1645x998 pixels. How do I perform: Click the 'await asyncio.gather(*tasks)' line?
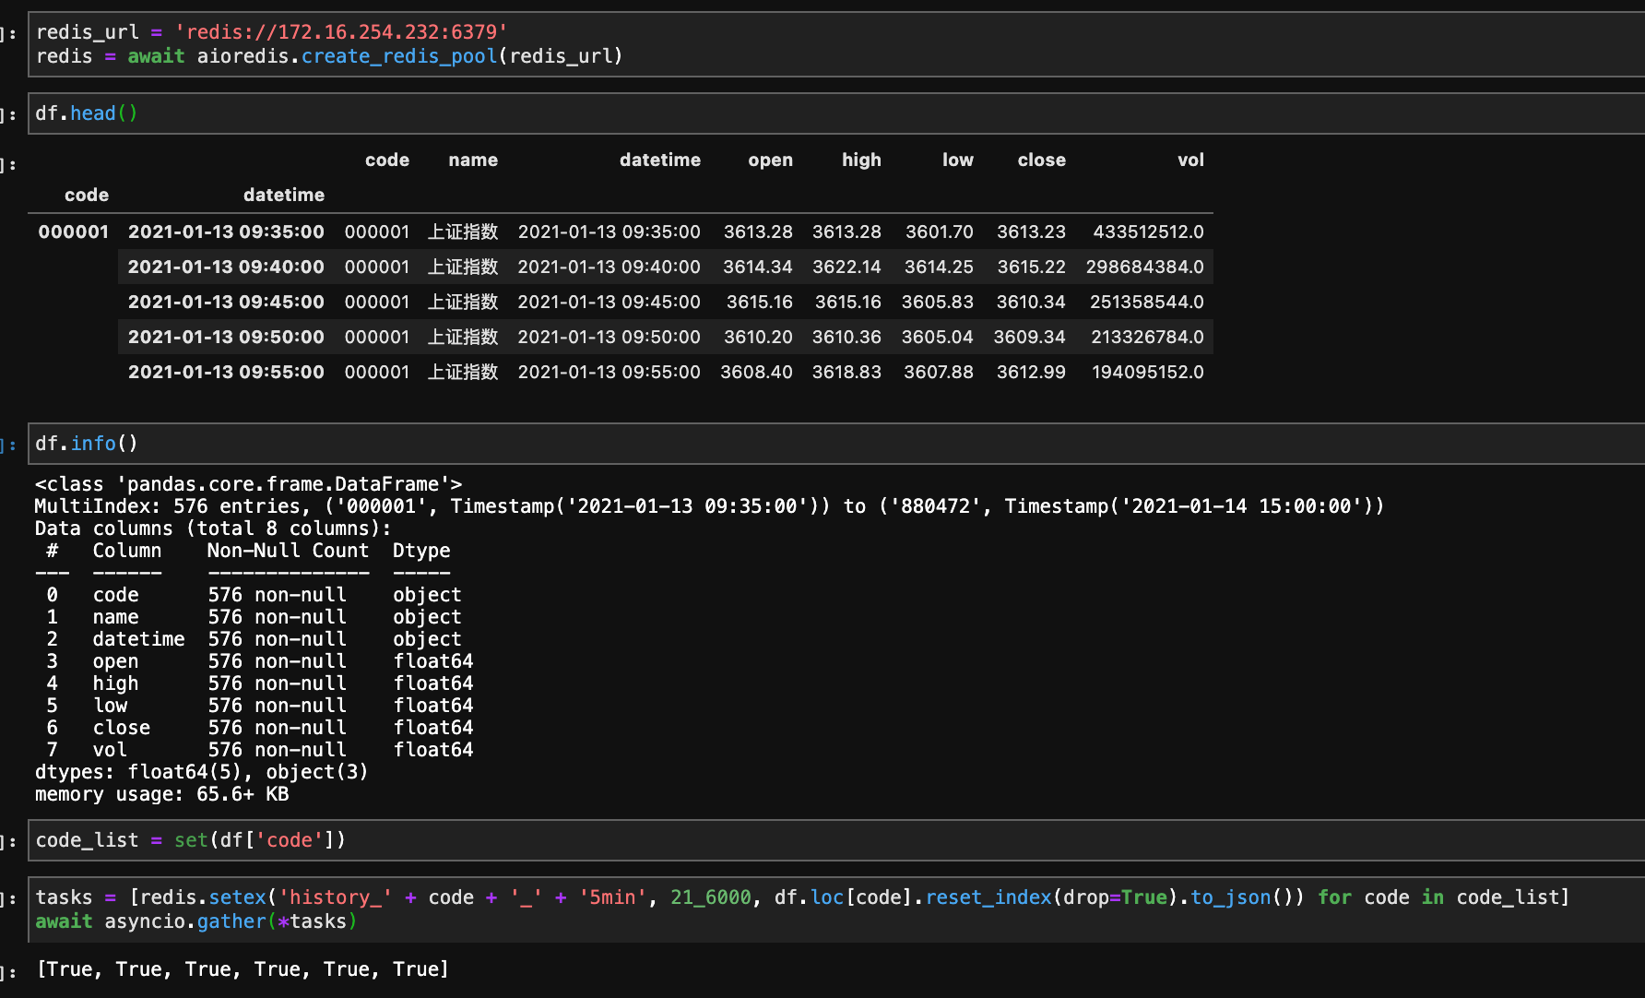[x=196, y=921]
